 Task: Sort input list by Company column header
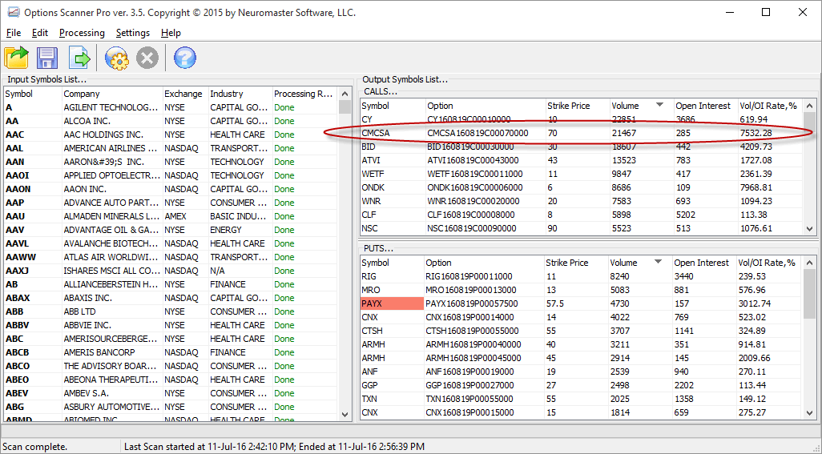112,94
